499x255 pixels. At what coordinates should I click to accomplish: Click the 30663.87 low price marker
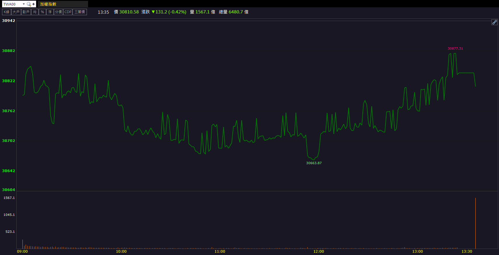tap(314, 163)
